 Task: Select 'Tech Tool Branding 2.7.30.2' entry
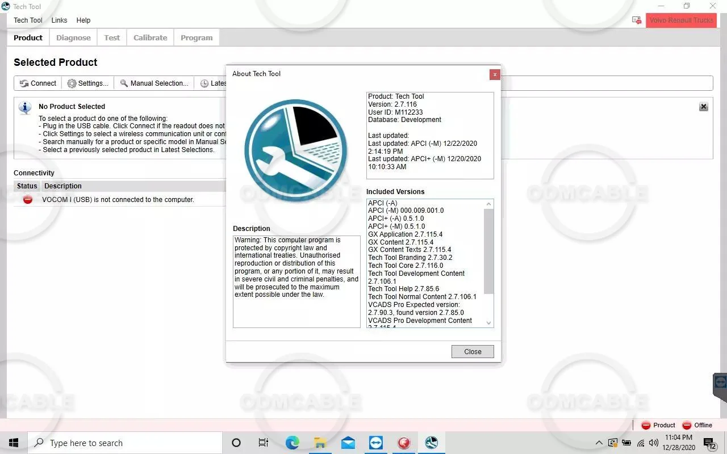pos(410,258)
